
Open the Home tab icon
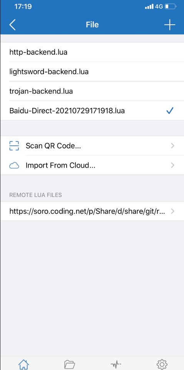23,364
